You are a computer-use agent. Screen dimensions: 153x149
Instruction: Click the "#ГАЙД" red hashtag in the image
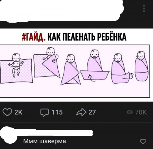[34, 37]
